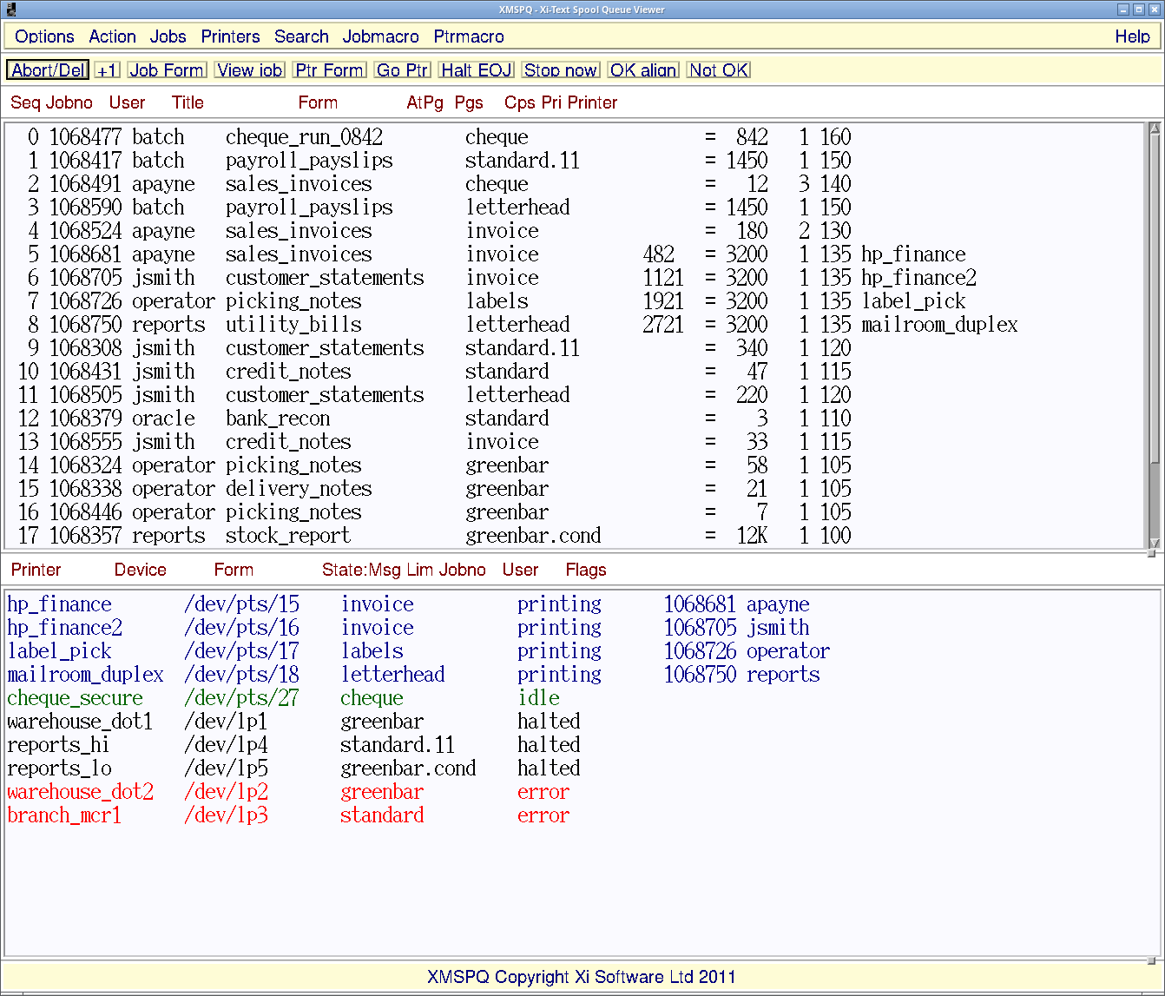Select the warehouse_dot2 error printer
The height and width of the screenshot is (996, 1165).
(582, 792)
